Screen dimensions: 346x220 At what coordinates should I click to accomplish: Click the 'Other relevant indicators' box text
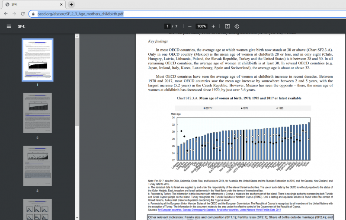[240, 217]
